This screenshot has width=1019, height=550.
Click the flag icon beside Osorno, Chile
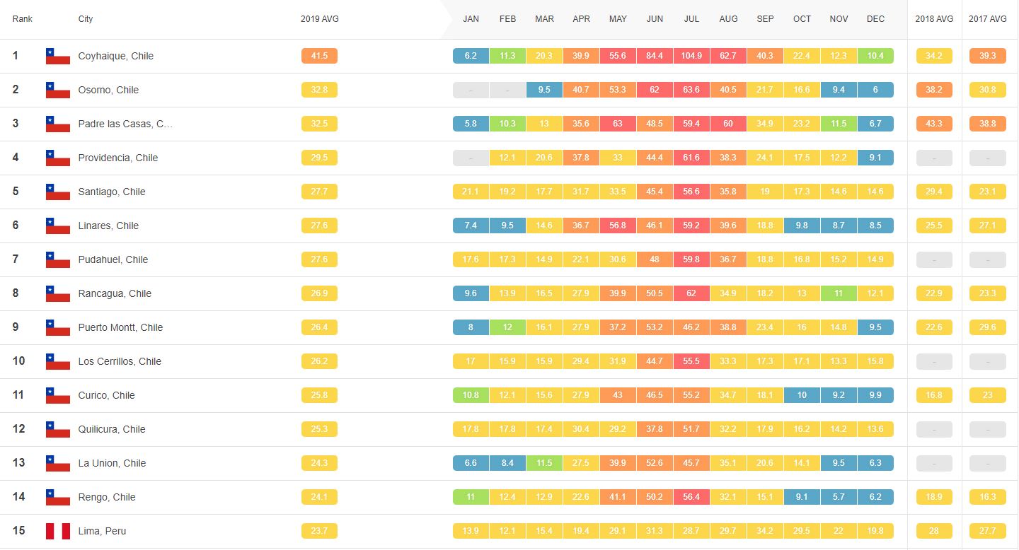pyautogui.click(x=58, y=90)
